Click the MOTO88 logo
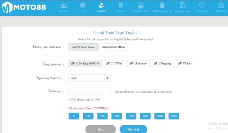 24,8
